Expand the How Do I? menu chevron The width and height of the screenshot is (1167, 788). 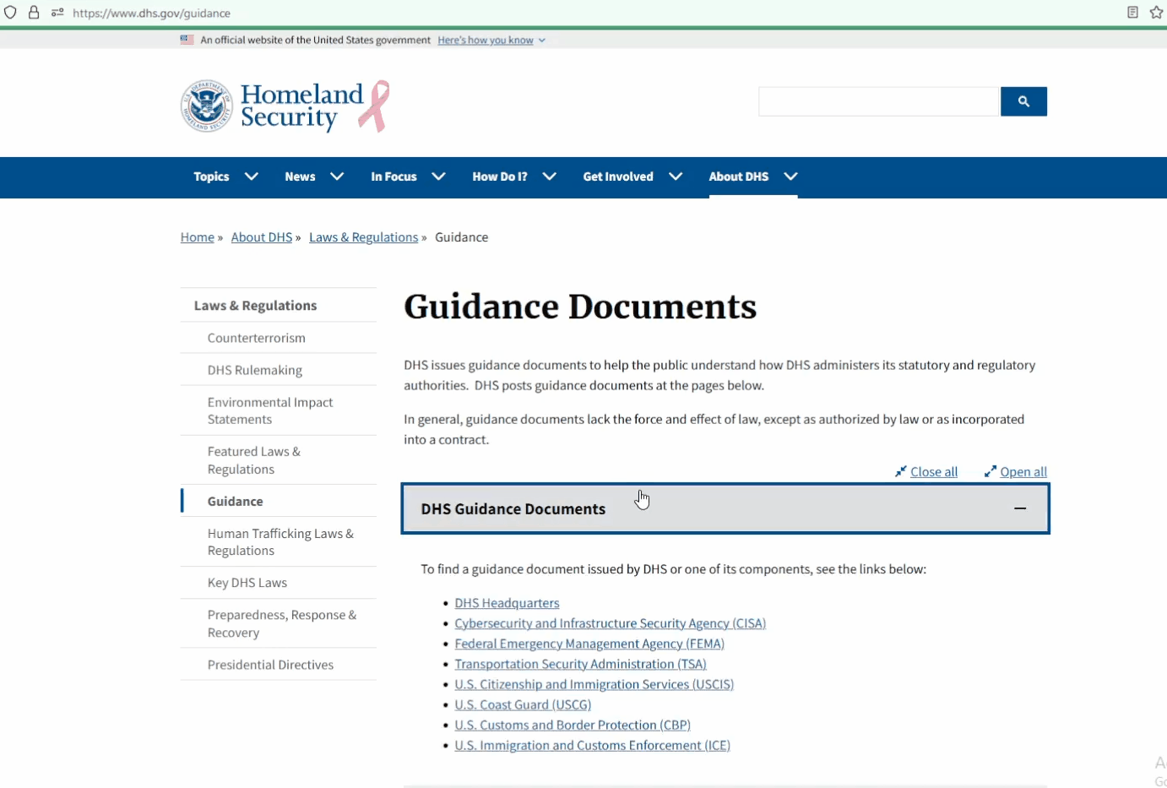[549, 177]
